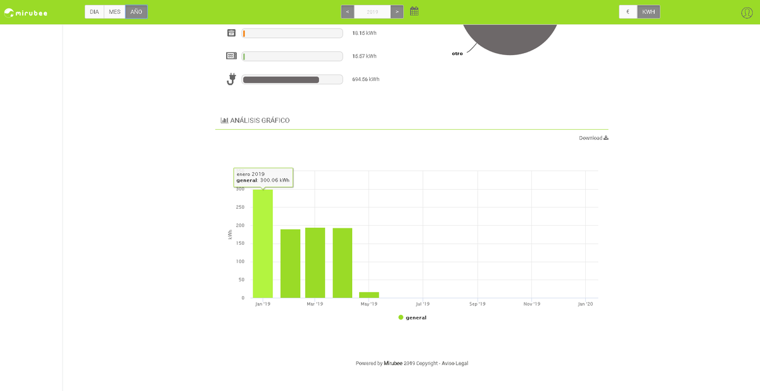Screen dimensions: 760x391
Task: Go to next year
Action: 397,12
